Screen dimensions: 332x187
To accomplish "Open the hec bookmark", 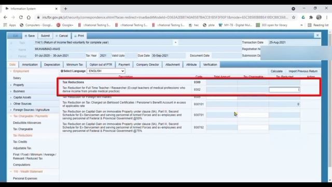I will pyautogui.click(x=193, y=25).
